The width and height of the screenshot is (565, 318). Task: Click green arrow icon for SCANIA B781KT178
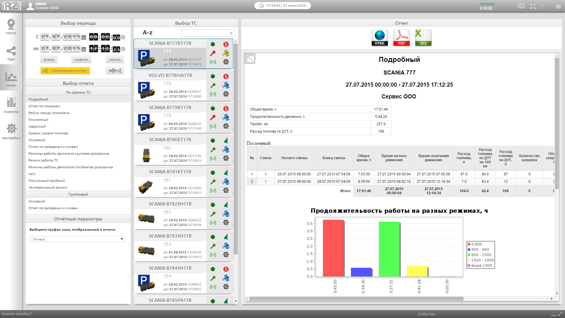pyautogui.click(x=226, y=172)
